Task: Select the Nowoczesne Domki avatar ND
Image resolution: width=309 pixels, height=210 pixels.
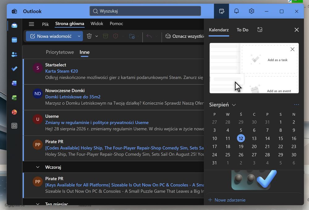Action: point(38,94)
